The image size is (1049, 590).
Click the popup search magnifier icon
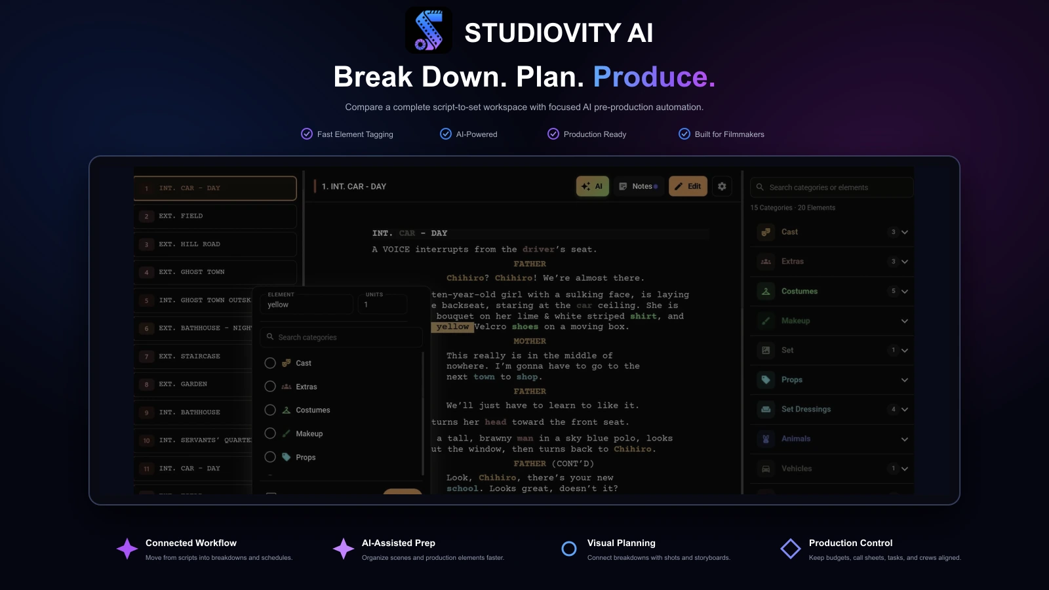point(270,337)
